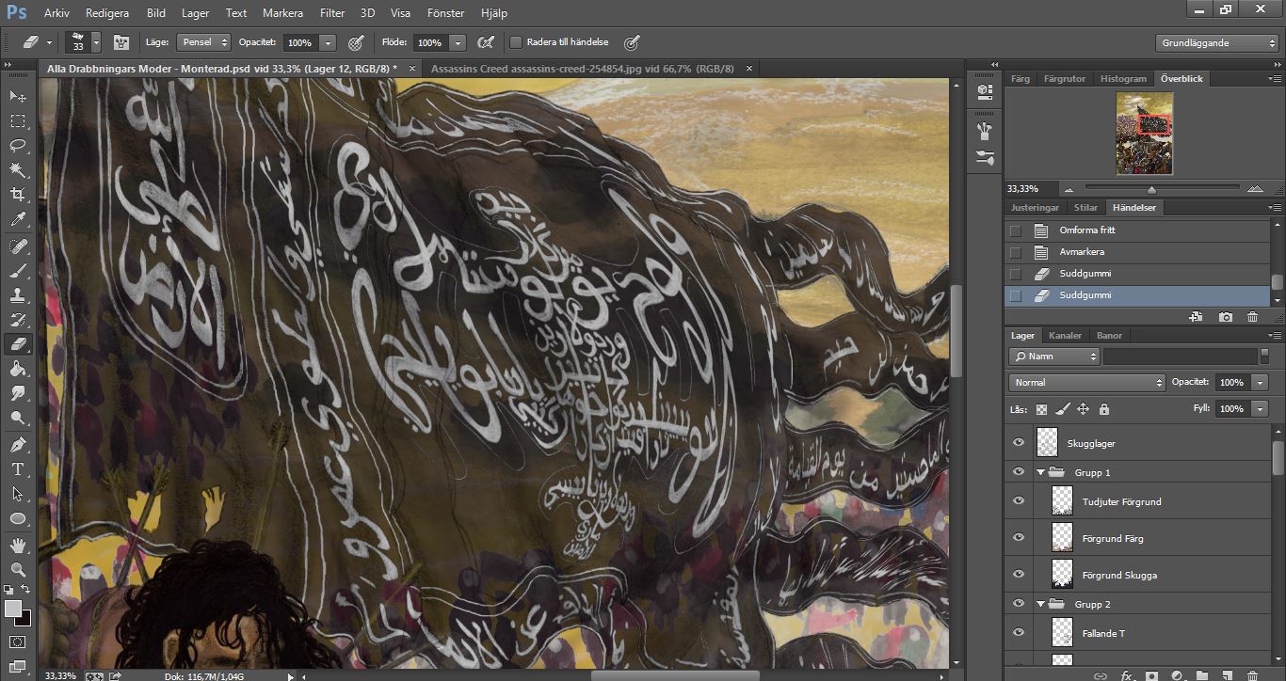Image resolution: width=1286 pixels, height=681 pixels.
Task: Select the Pen tool
Action: (18, 444)
